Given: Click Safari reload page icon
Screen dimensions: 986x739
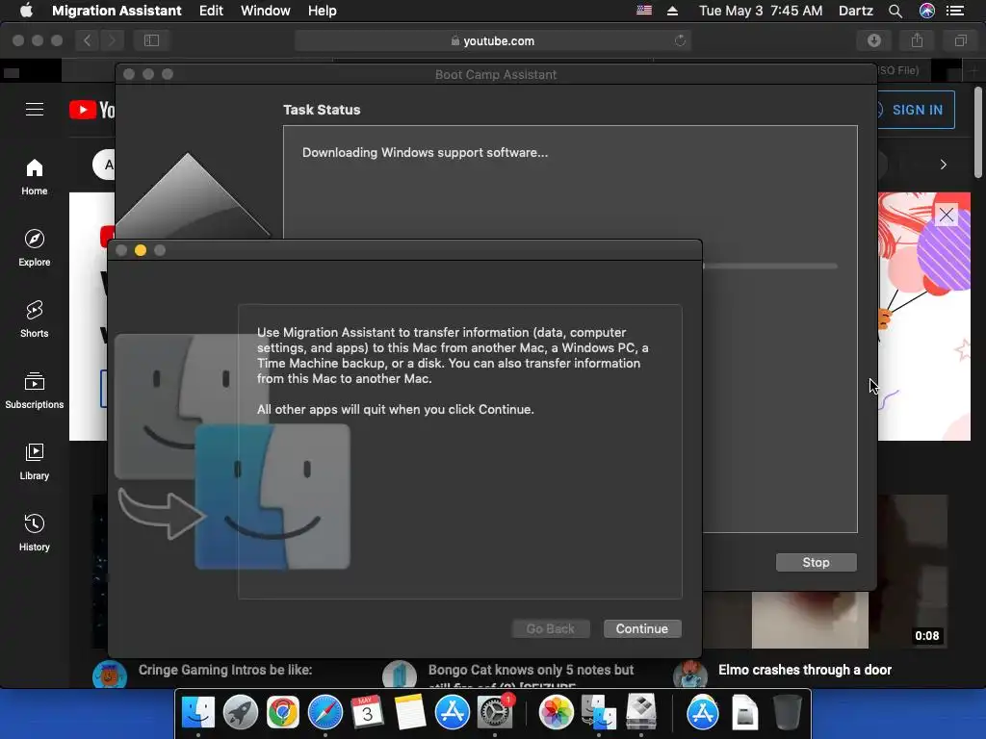Looking at the screenshot, I should 680,40.
